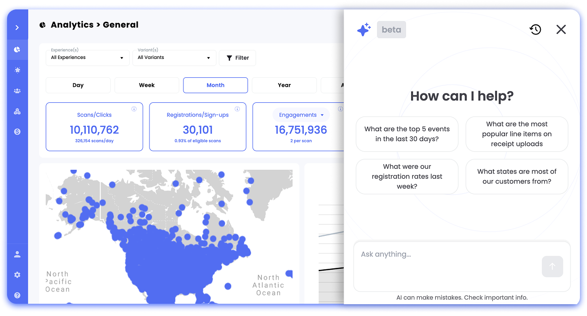Open the help question mark sidebar icon

coord(17,295)
